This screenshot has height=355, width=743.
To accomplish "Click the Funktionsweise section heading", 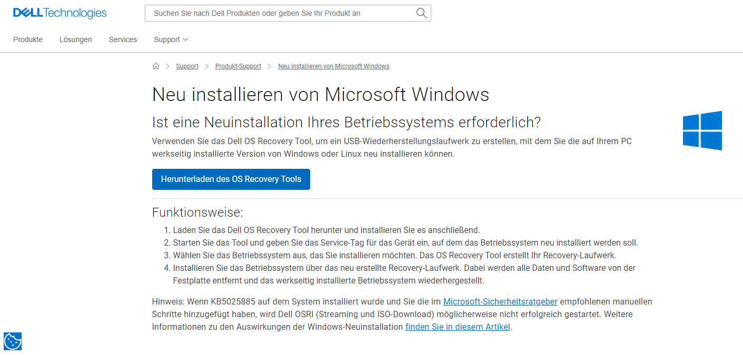I will (x=197, y=212).
